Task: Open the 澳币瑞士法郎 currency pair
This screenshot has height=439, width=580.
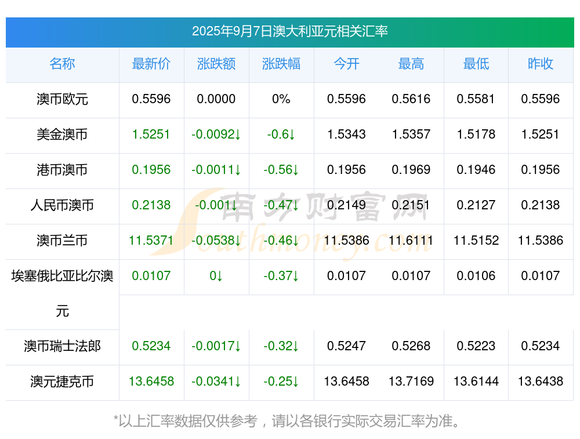Action: (x=62, y=346)
